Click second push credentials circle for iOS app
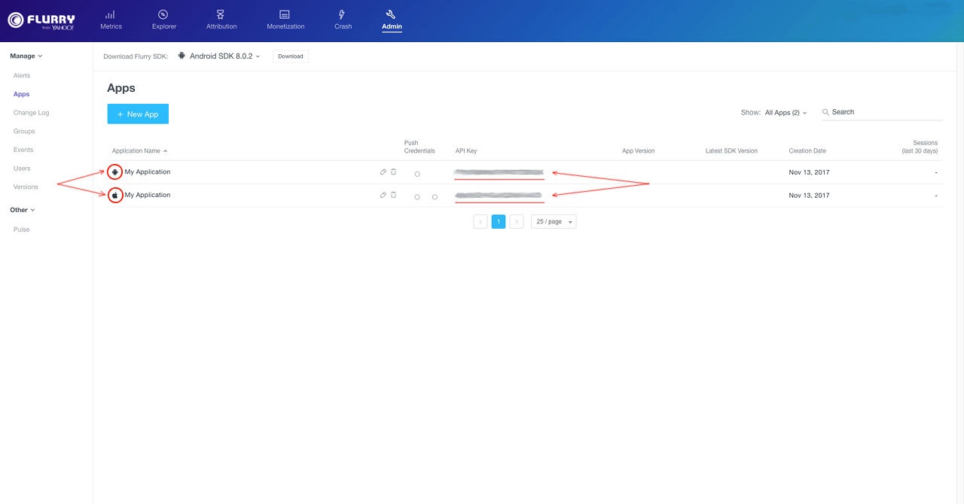The width and height of the screenshot is (964, 504). [x=435, y=197]
